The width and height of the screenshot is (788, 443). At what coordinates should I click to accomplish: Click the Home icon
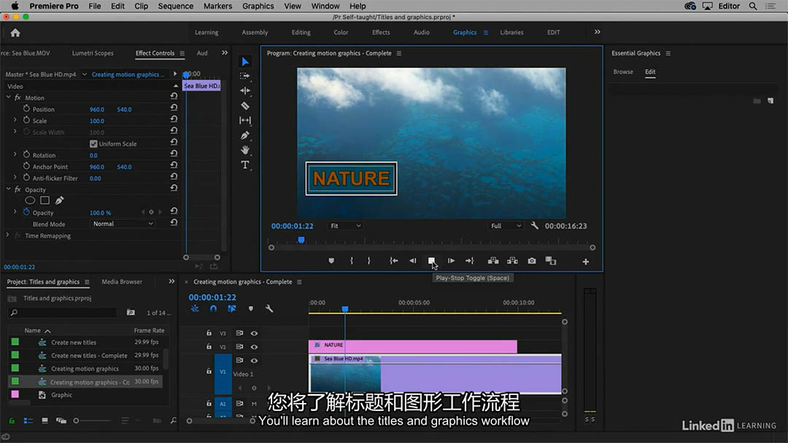15,33
